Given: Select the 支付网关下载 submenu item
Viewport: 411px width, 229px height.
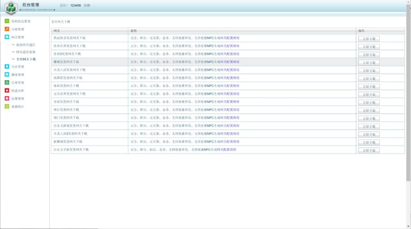Looking at the screenshot, I should tap(26, 59).
